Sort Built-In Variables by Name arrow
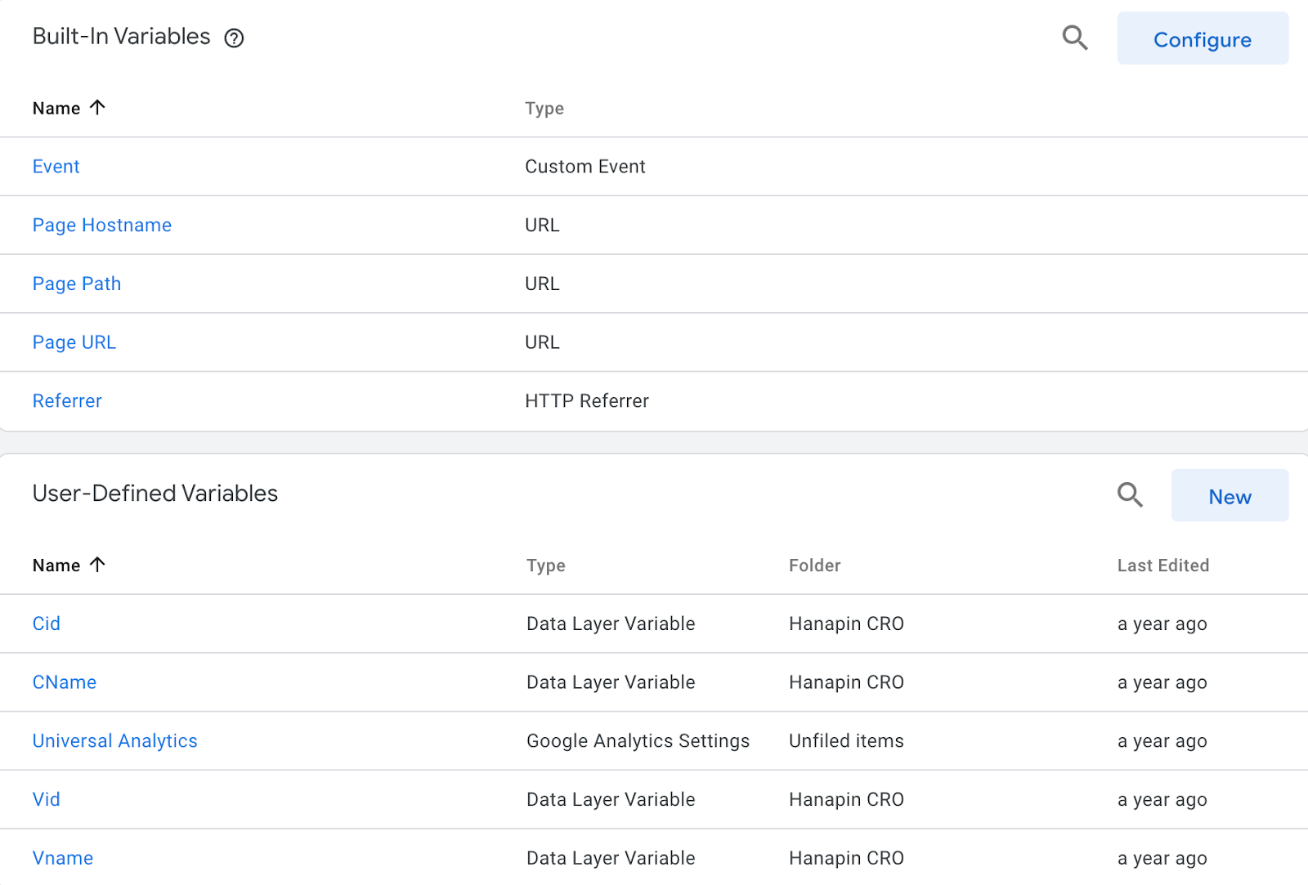Viewport: 1308px width, 885px height. click(x=97, y=108)
